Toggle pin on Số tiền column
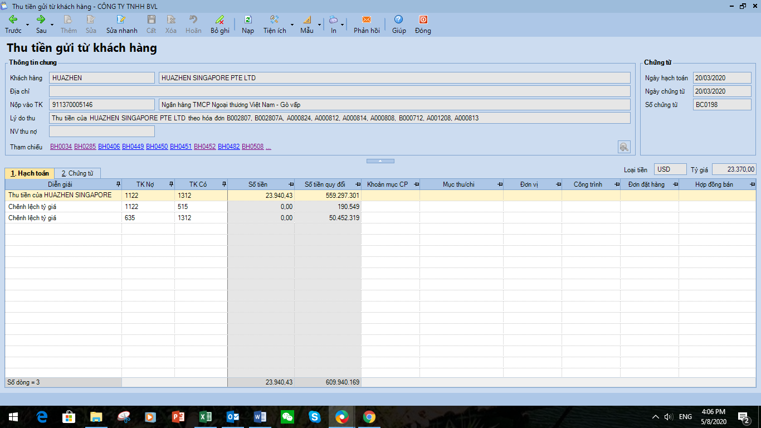The image size is (761, 428). tap(291, 184)
